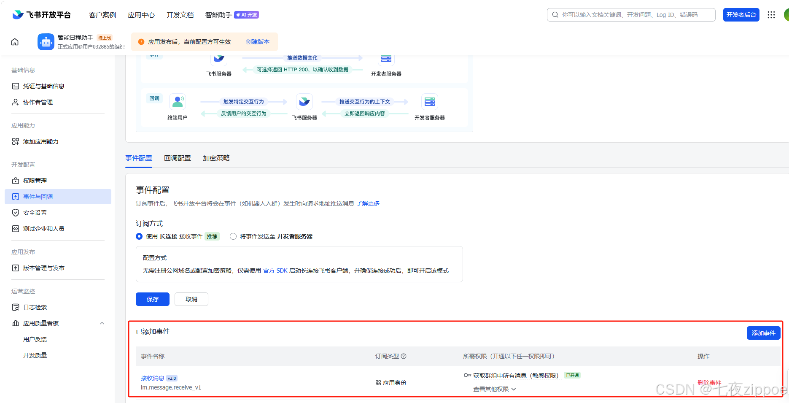Open 安全设置 in the sidebar
The height and width of the screenshot is (403, 789).
[35, 213]
